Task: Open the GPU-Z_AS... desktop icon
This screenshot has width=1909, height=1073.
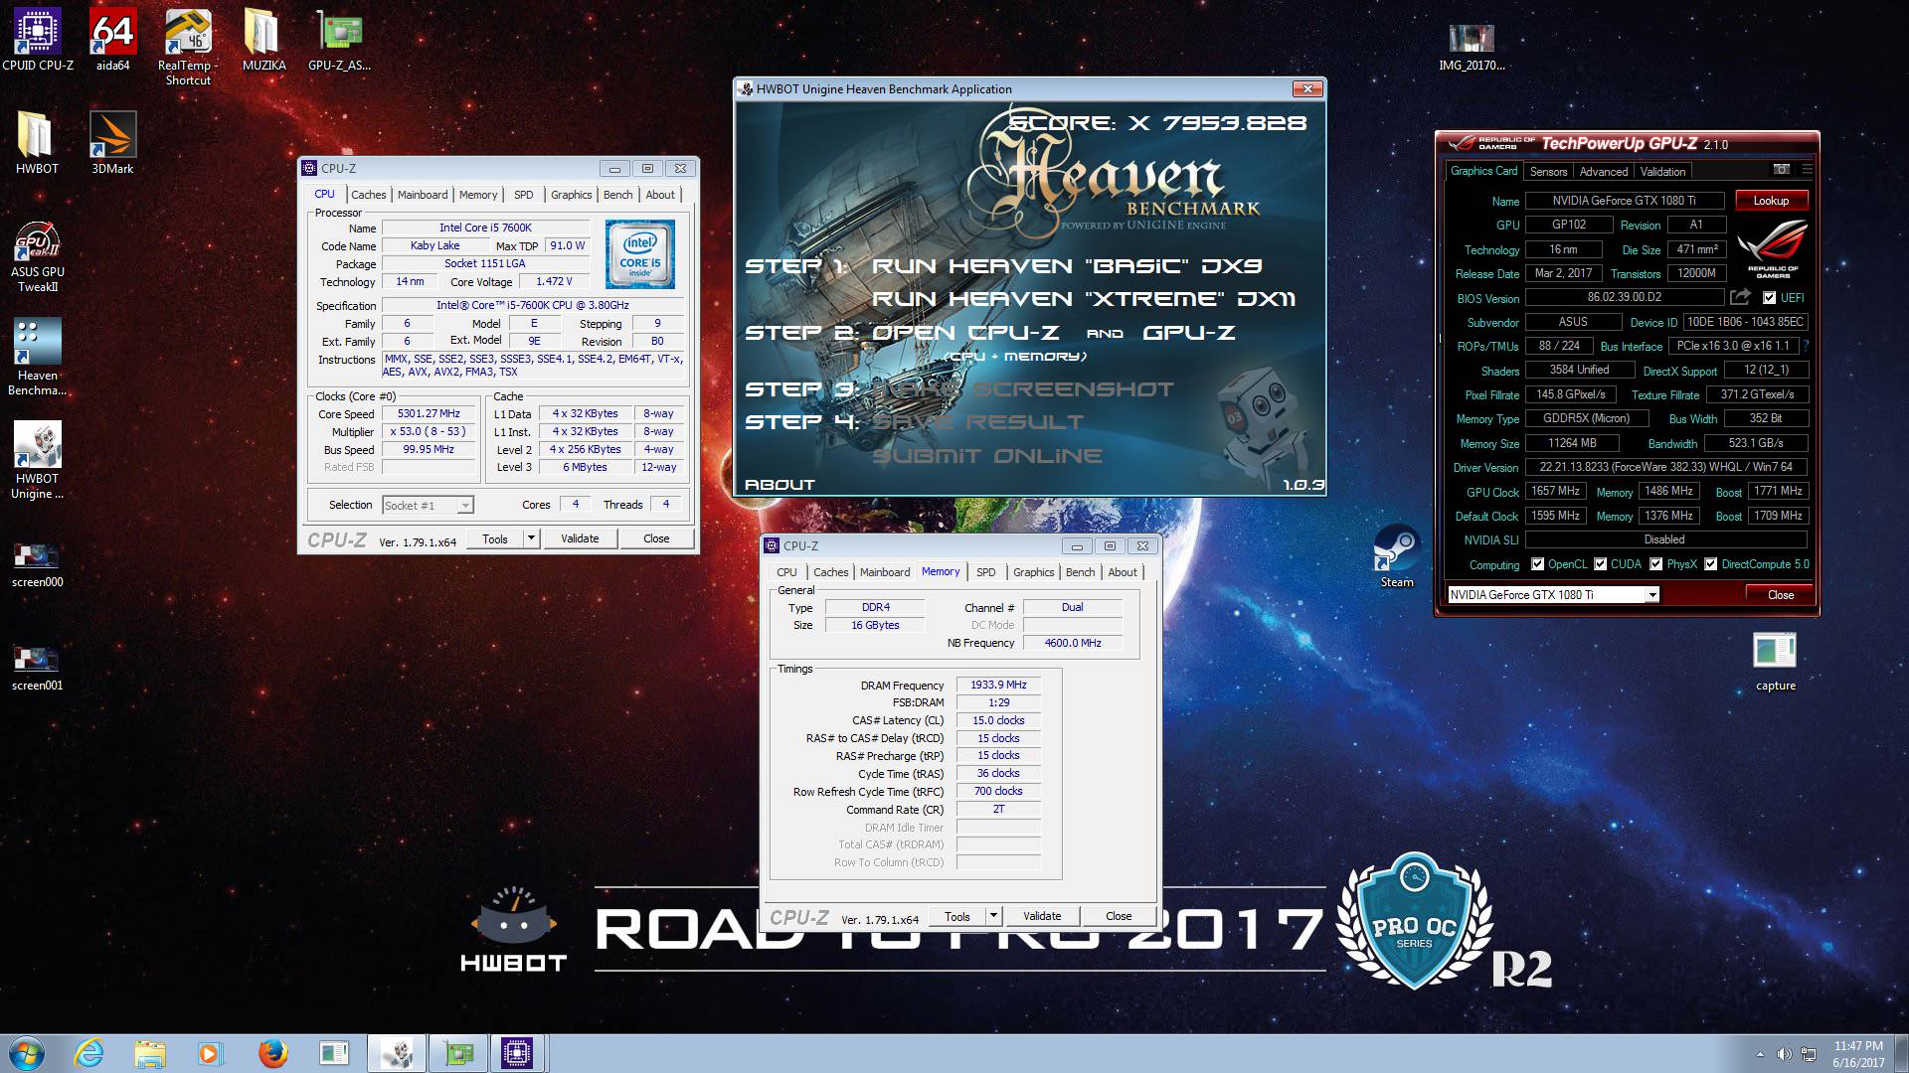Action: coord(339,40)
